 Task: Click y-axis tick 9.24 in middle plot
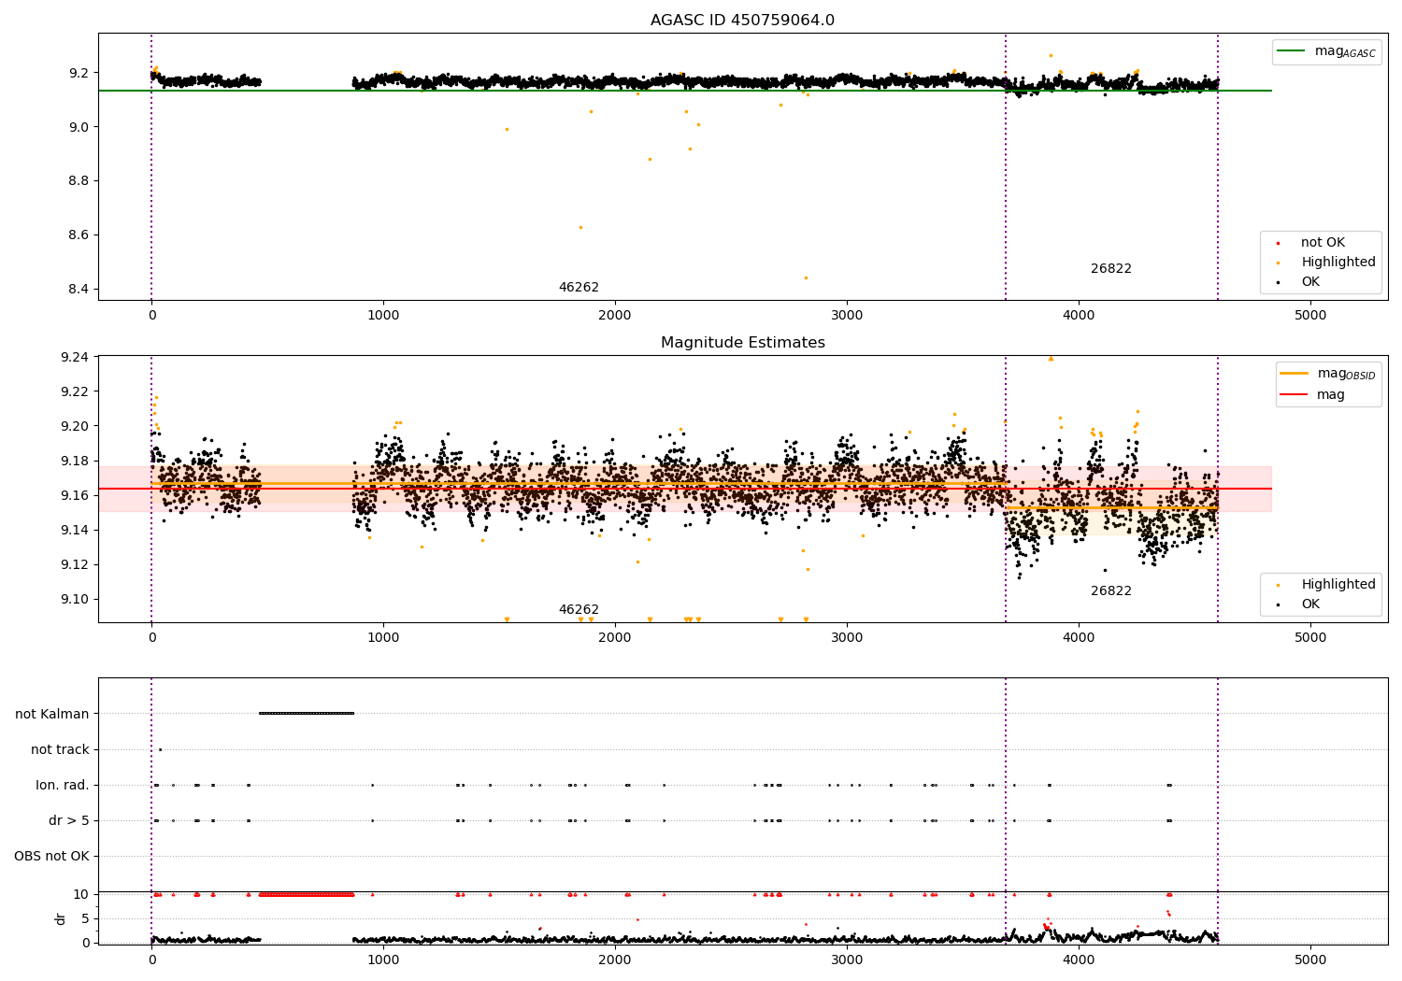click(75, 357)
